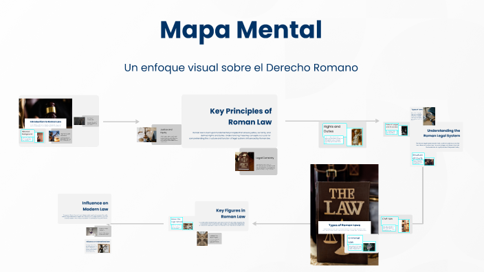Select the law book image beside Legal Certainty
484x272 pixels.
(x=245, y=161)
